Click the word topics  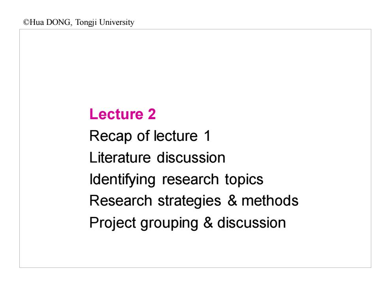point(244,180)
